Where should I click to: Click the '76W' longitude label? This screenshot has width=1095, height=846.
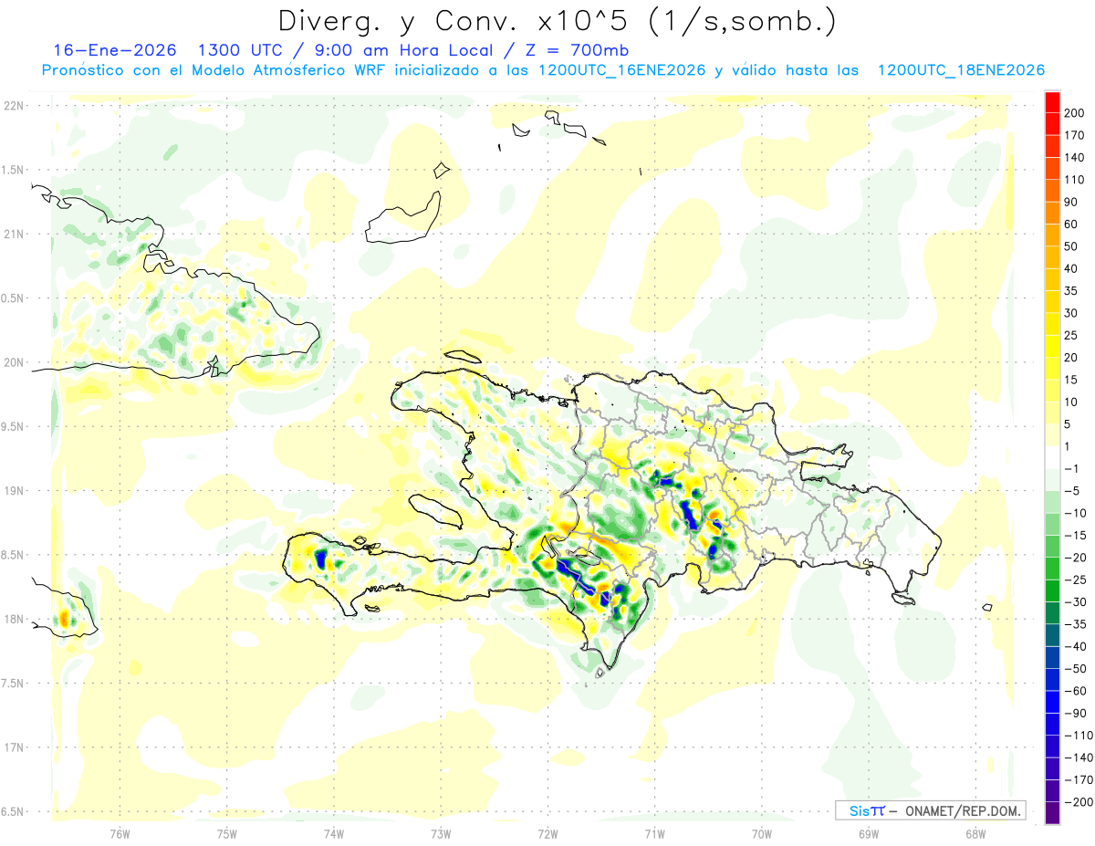tap(120, 834)
